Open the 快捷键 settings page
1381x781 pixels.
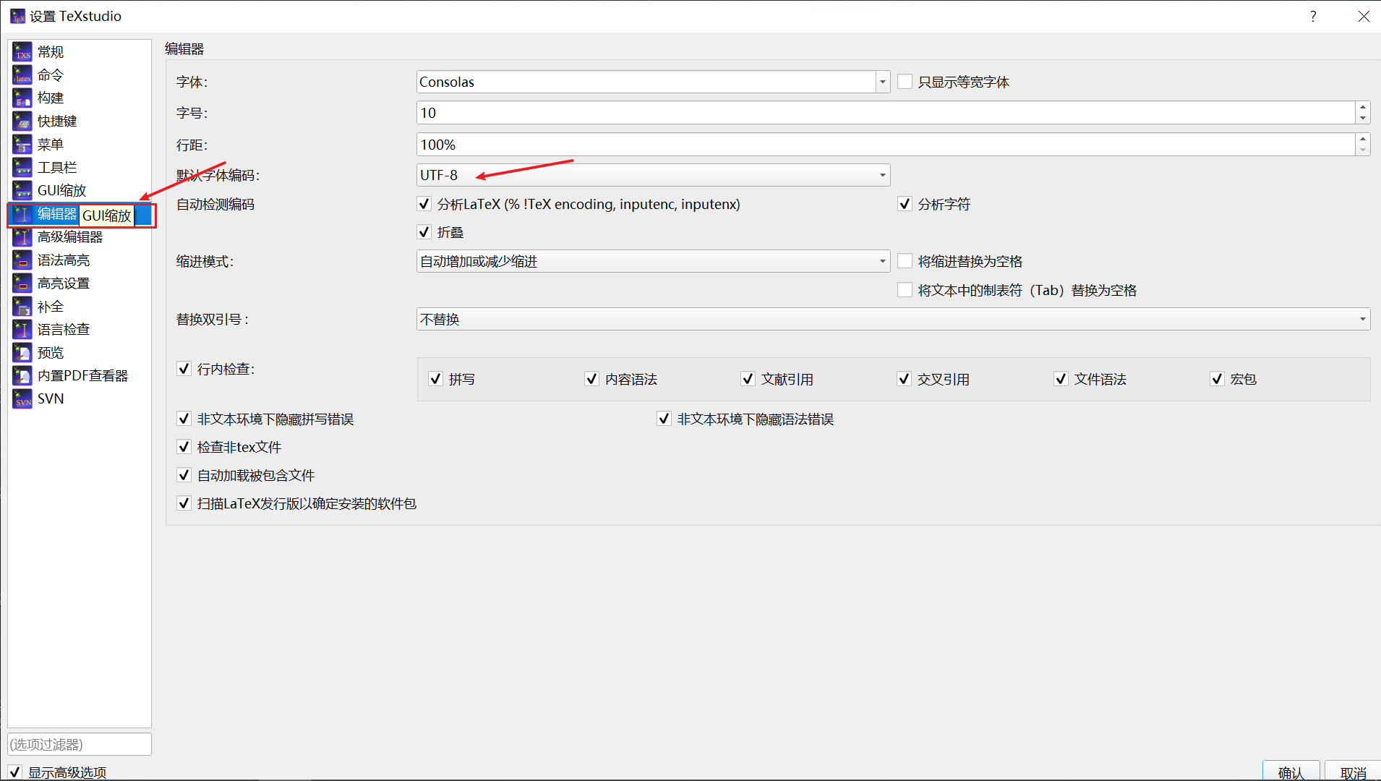coord(57,121)
